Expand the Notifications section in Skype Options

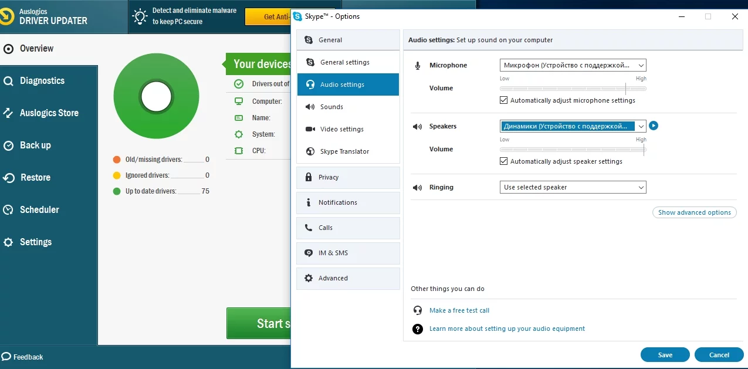point(348,202)
